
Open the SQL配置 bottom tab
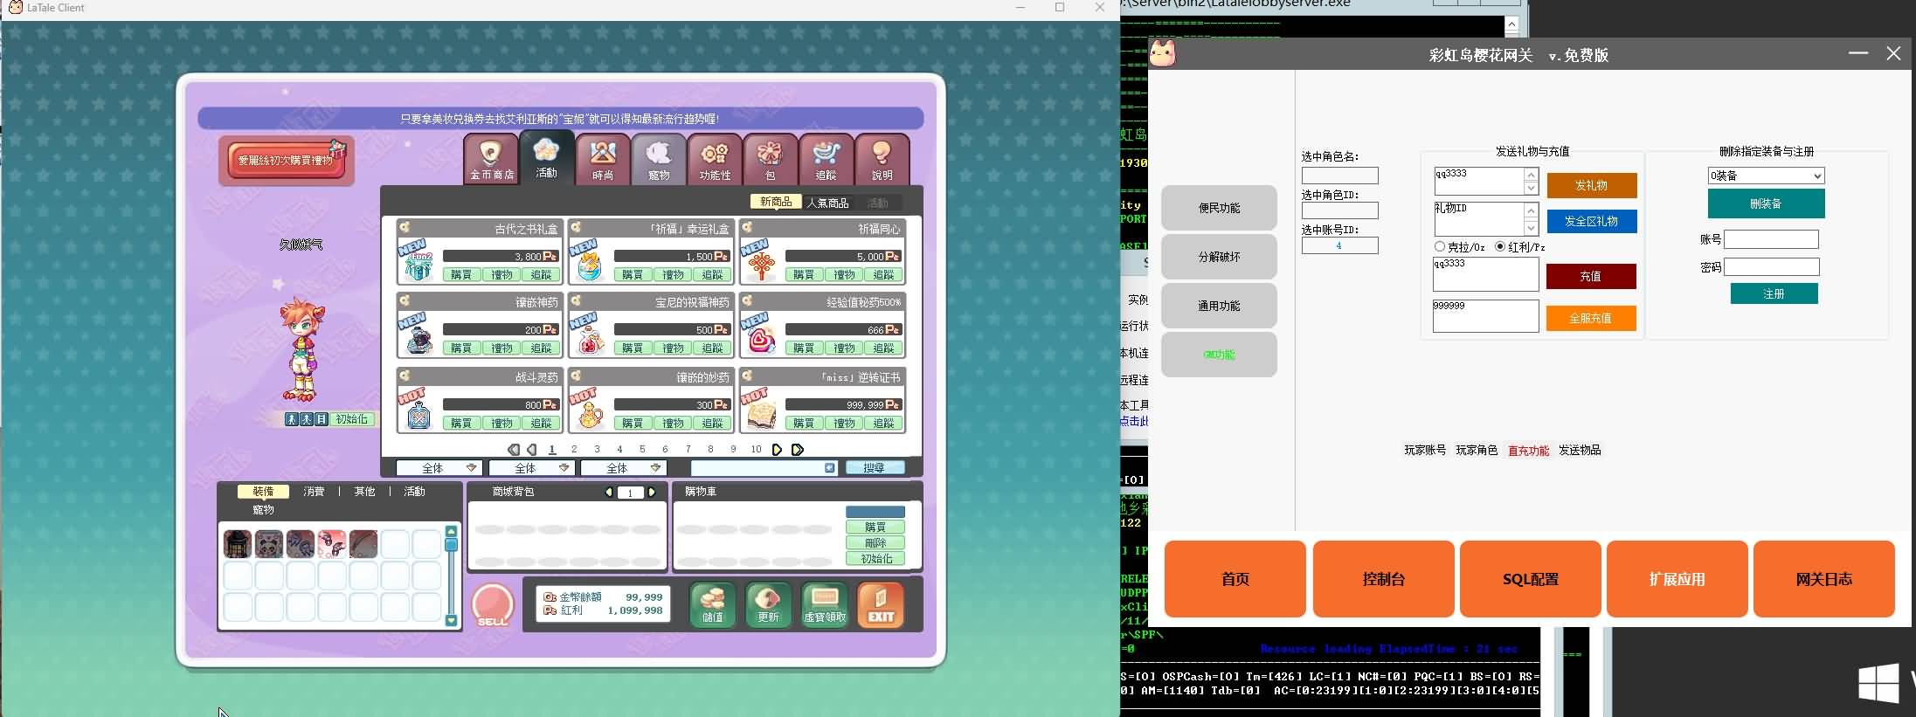pos(1530,579)
